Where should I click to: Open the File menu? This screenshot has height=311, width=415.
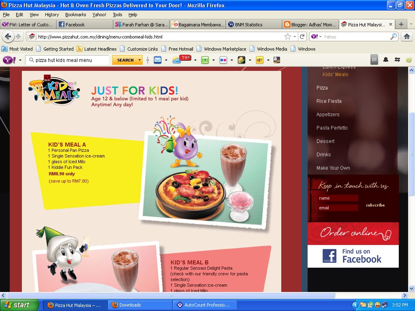tap(6, 15)
